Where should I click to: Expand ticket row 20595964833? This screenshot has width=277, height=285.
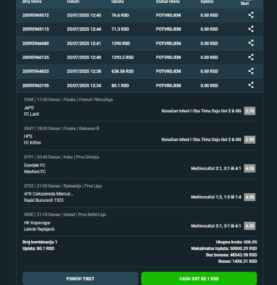[140, 71]
